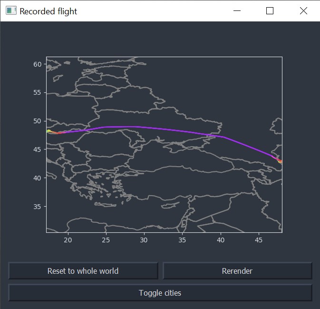Maximize the Recorded flight window
This screenshot has height=309, width=320.
pyautogui.click(x=270, y=10)
